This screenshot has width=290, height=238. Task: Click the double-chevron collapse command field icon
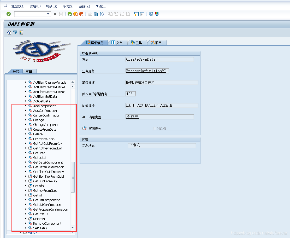pyautogui.click(x=55, y=14)
